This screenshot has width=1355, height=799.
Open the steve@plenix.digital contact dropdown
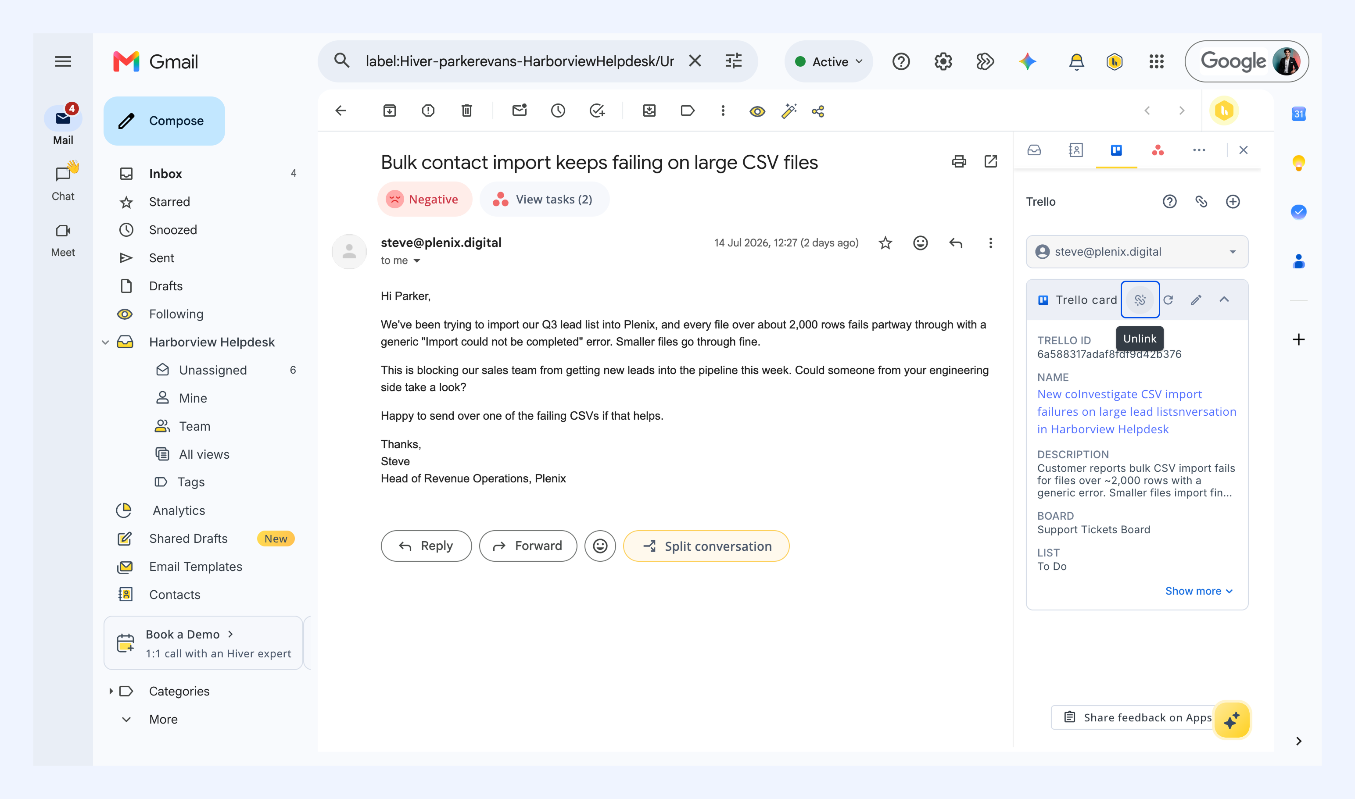pyautogui.click(x=1137, y=251)
